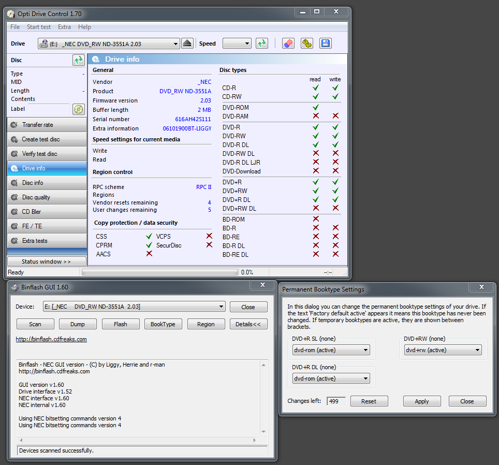Click Apply in Booktype Settings
Viewport: 499px width, 465px height.
click(x=422, y=401)
